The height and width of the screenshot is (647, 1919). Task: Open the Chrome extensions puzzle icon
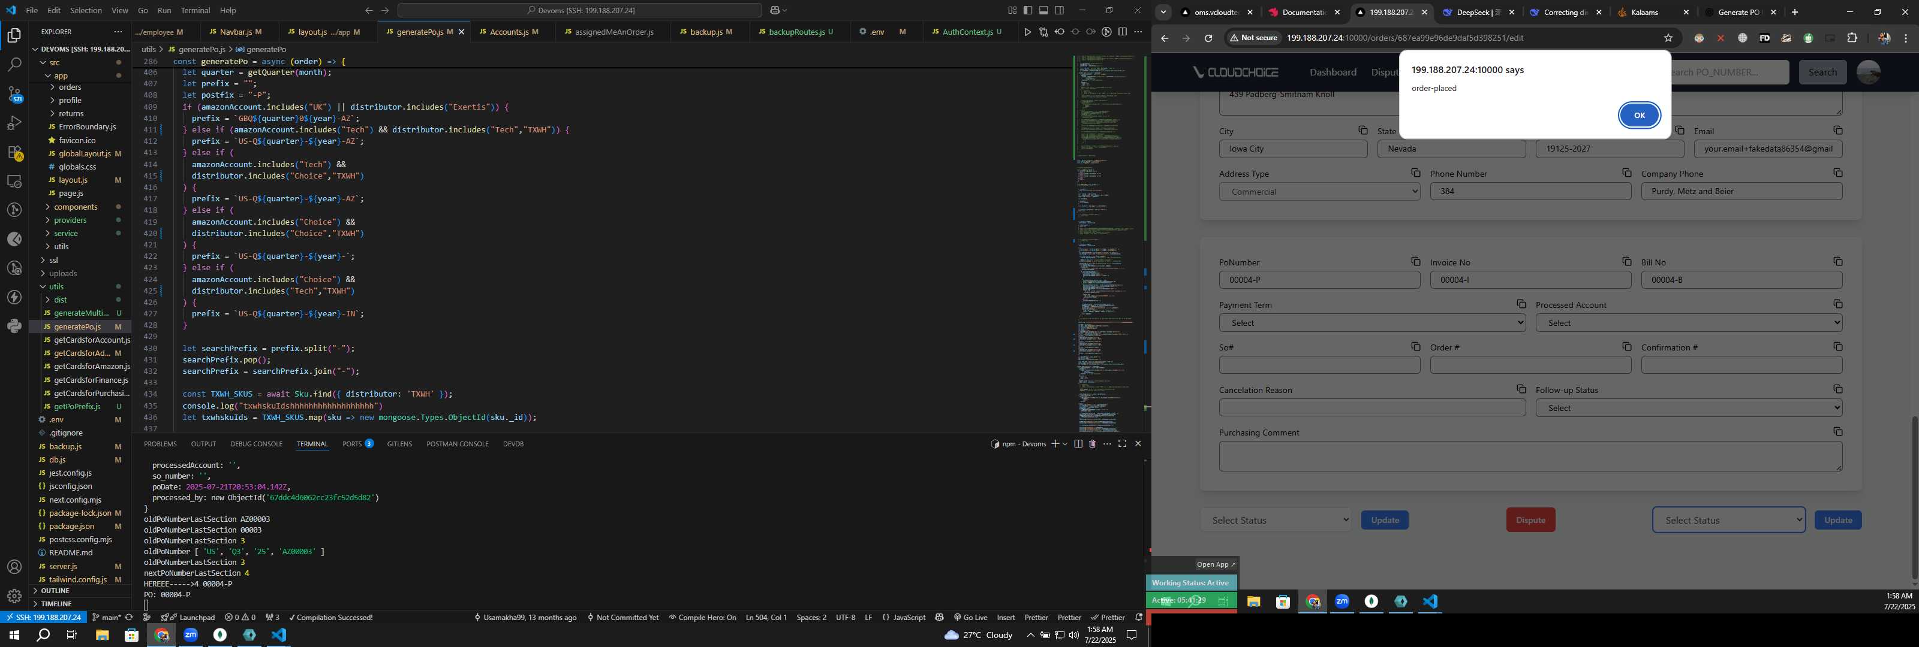coord(1852,38)
